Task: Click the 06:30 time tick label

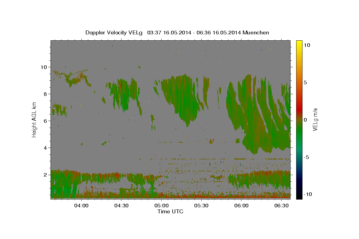Action: point(282,206)
